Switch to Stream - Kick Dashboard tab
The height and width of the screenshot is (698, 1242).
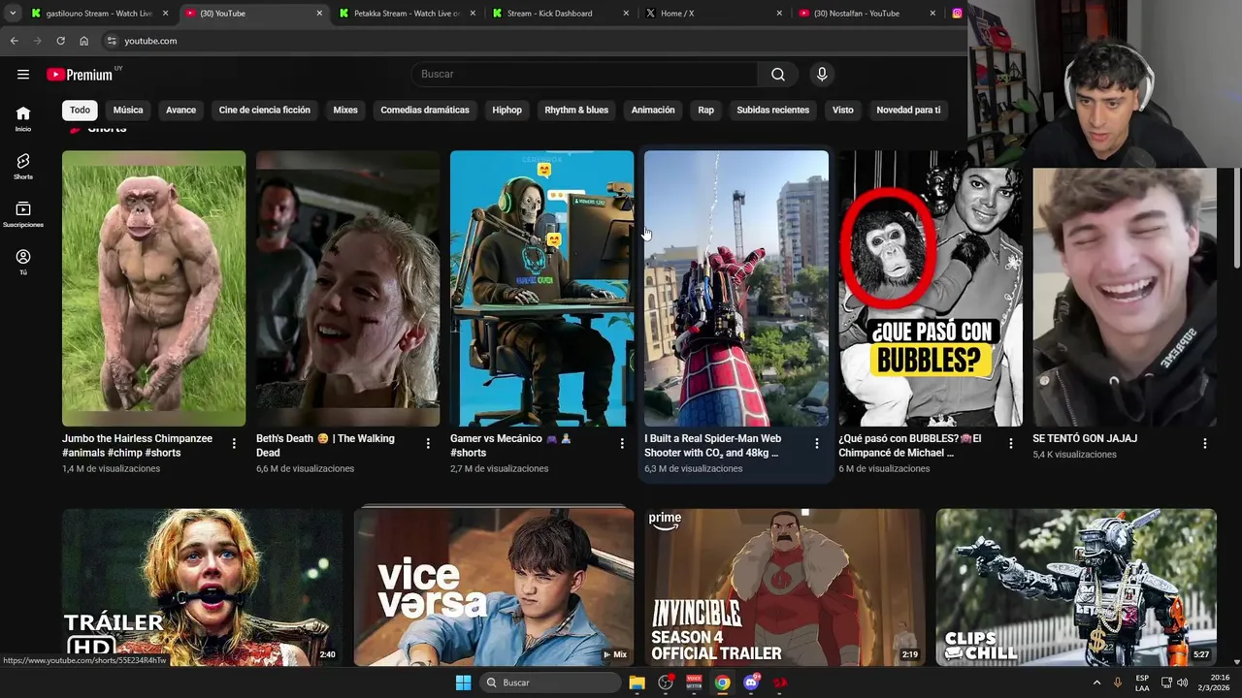(x=561, y=14)
